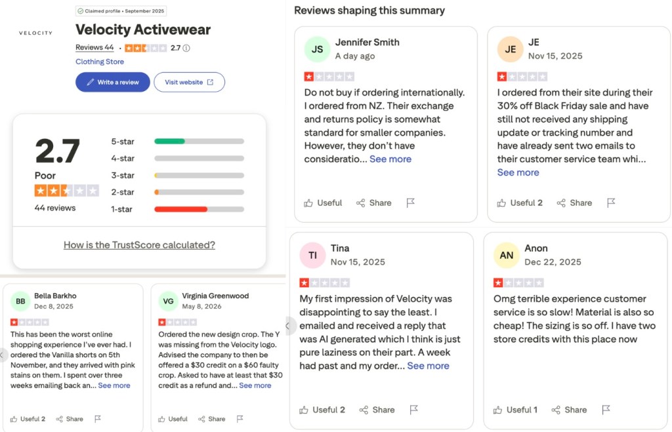Click the Dec 22, 2025 date on Anon's review
The height and width of the screenshot is (432, 672).
(553, 262)
